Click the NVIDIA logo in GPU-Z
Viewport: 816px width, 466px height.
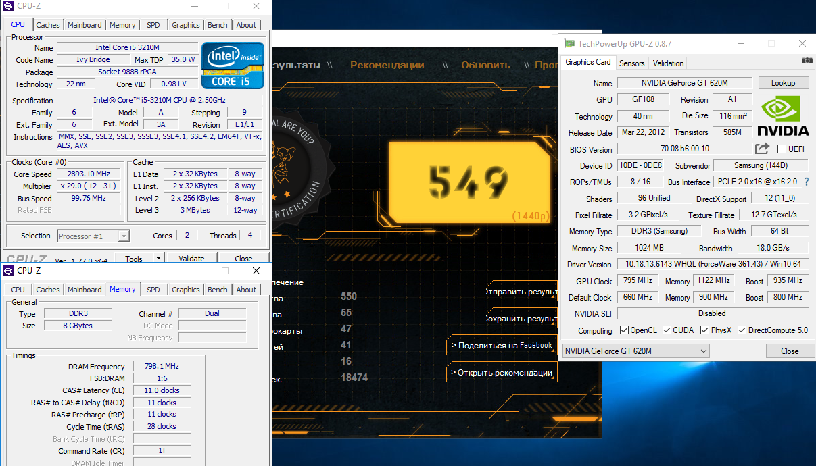[783, 116]
